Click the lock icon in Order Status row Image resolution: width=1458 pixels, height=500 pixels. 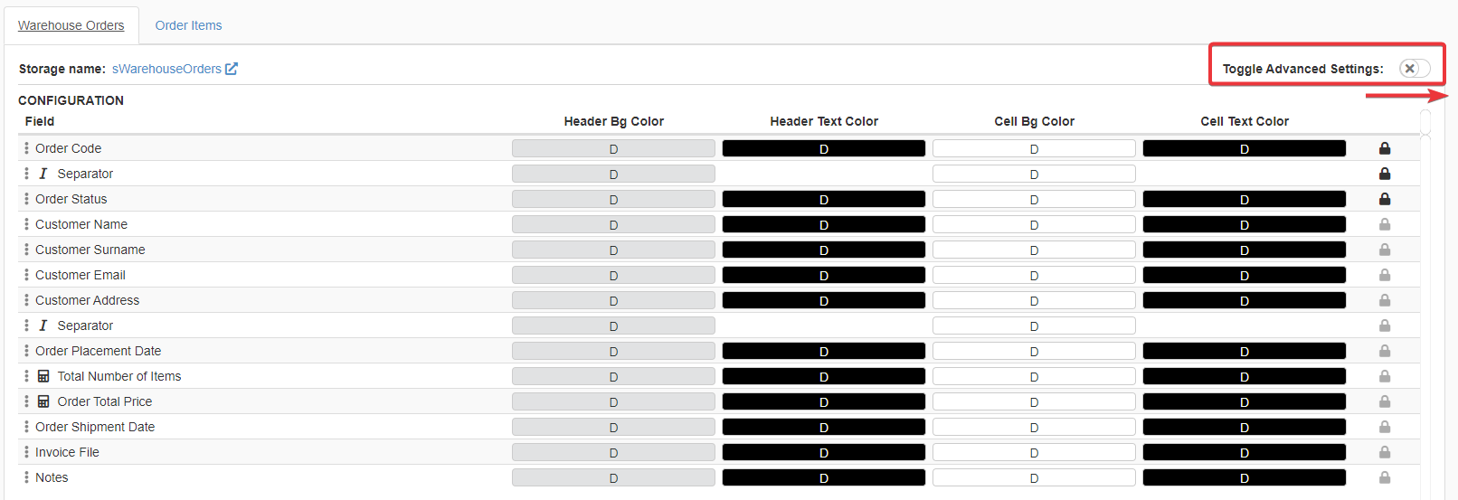pos(1384,199)
